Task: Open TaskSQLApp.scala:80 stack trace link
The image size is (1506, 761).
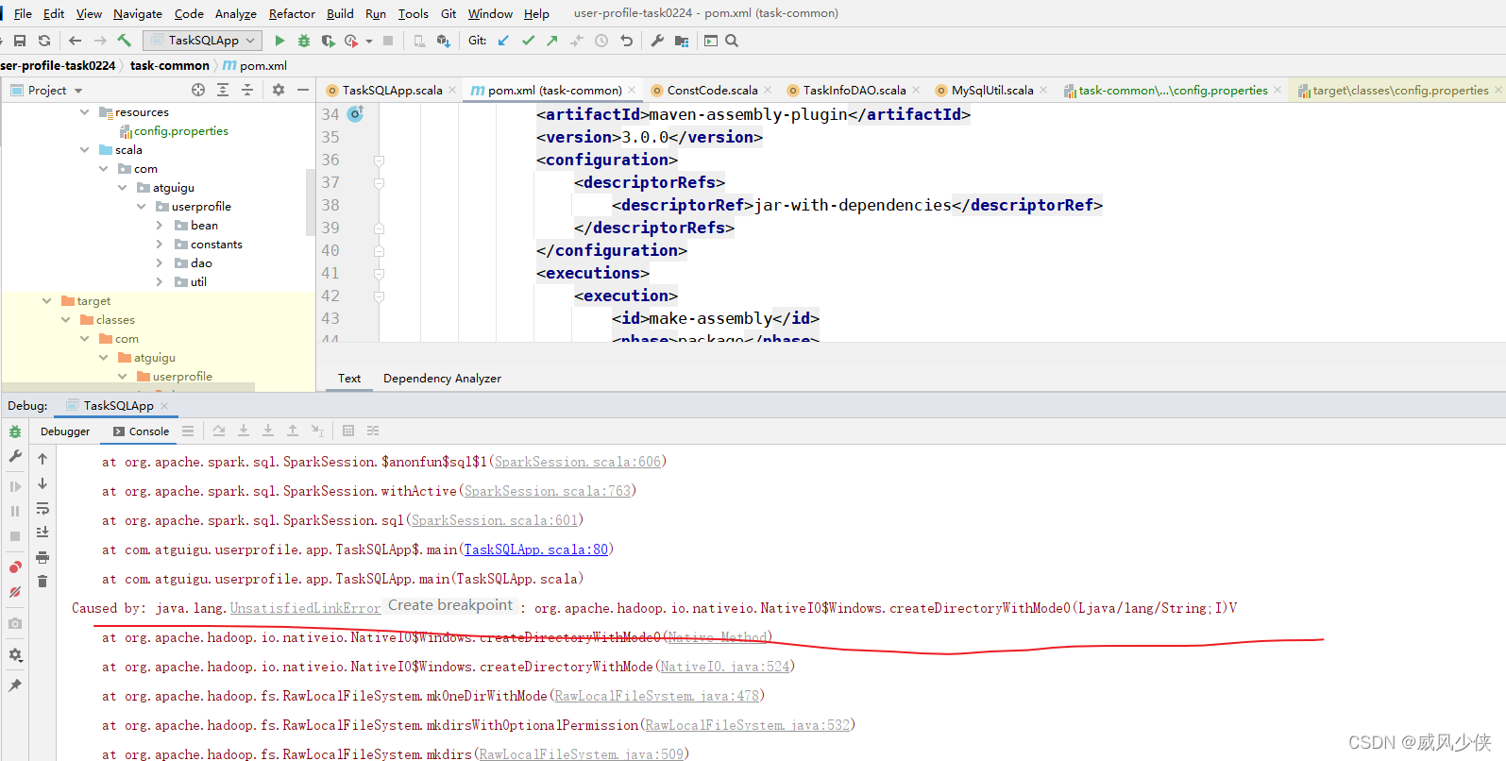Action: pos(536,550)
